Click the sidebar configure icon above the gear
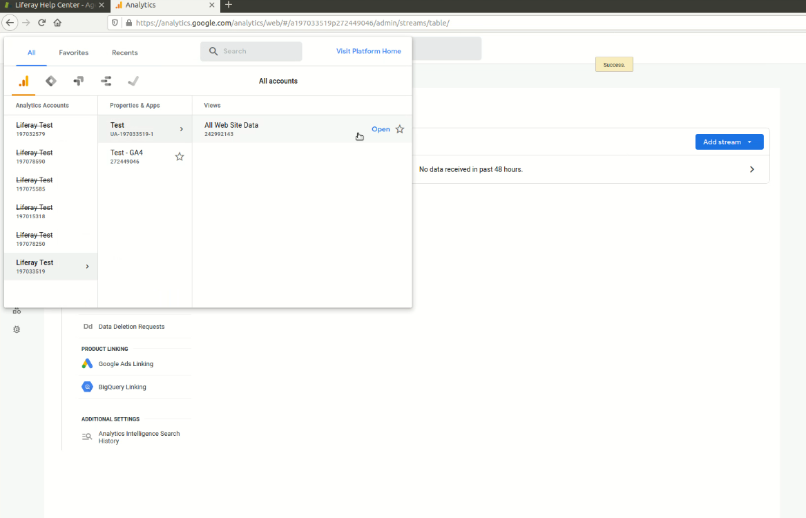The height and width of the screenshot is (518, 806). (17, 311)
